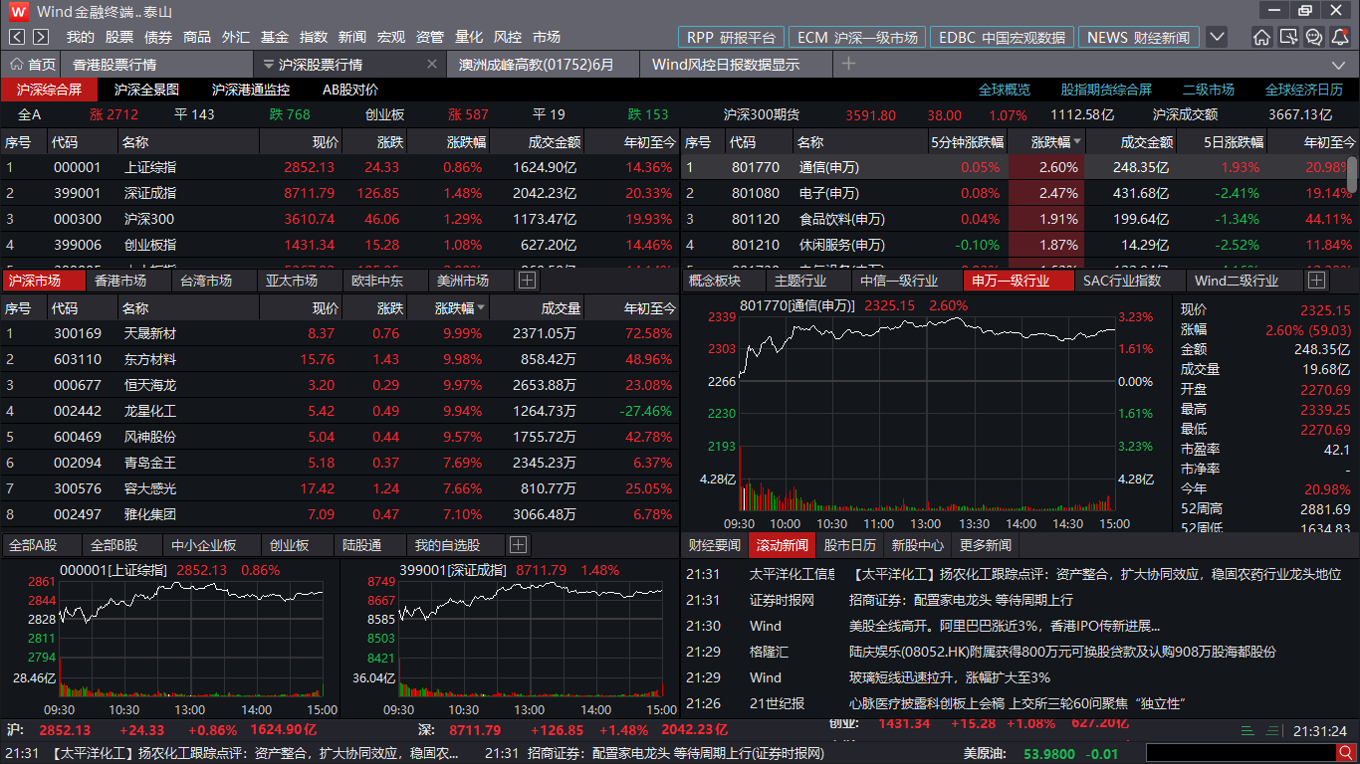Image resolution: width=1360 pixels, height=764 pixels.
Task: Open the 财经要闻 news tab
Action: (715, 544)
